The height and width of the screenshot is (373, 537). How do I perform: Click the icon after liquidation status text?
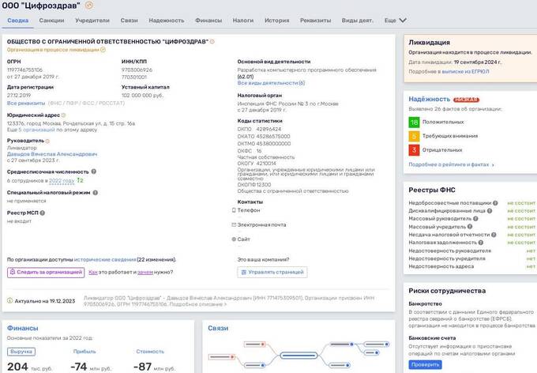(103, 50)
